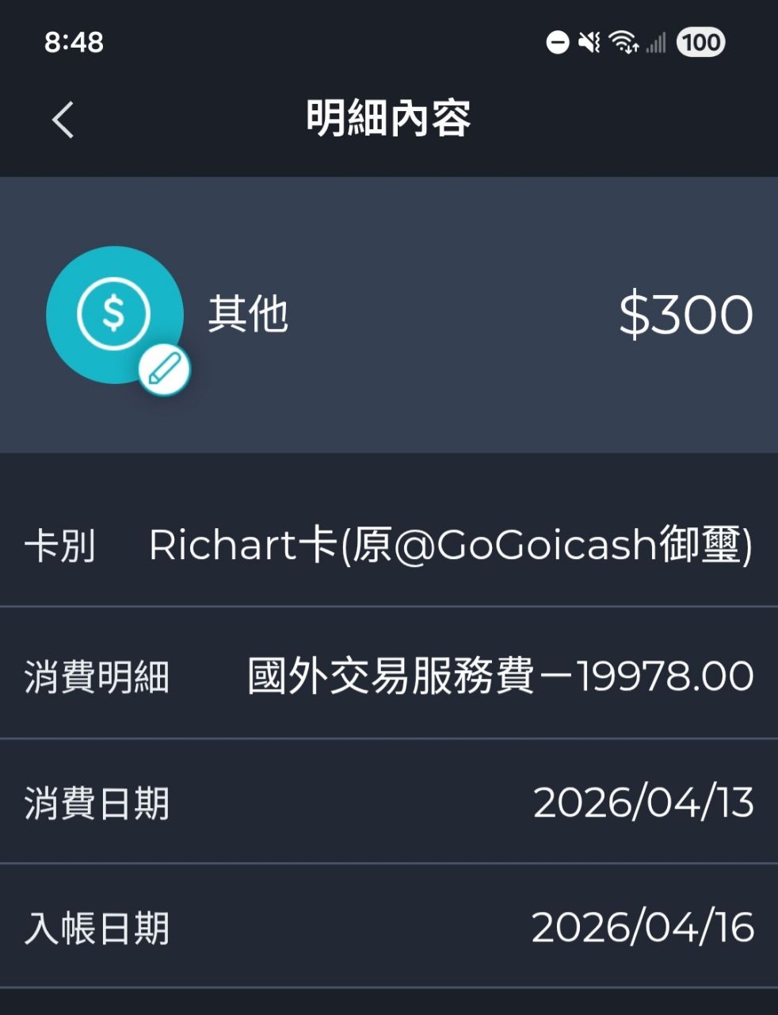This screenshot has width=778, height=1015.
Task: Select the 2026/04/16 posting date
Action: click(x=643, y=928)
